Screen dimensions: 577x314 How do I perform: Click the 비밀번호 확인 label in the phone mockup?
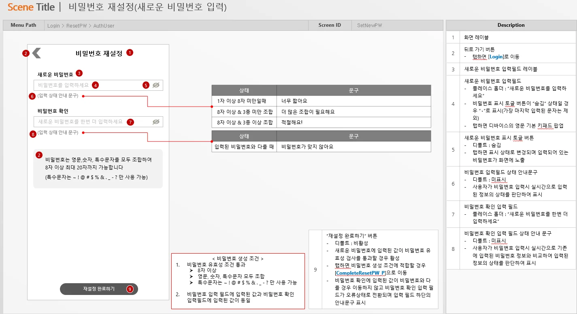tap(53, 111)
